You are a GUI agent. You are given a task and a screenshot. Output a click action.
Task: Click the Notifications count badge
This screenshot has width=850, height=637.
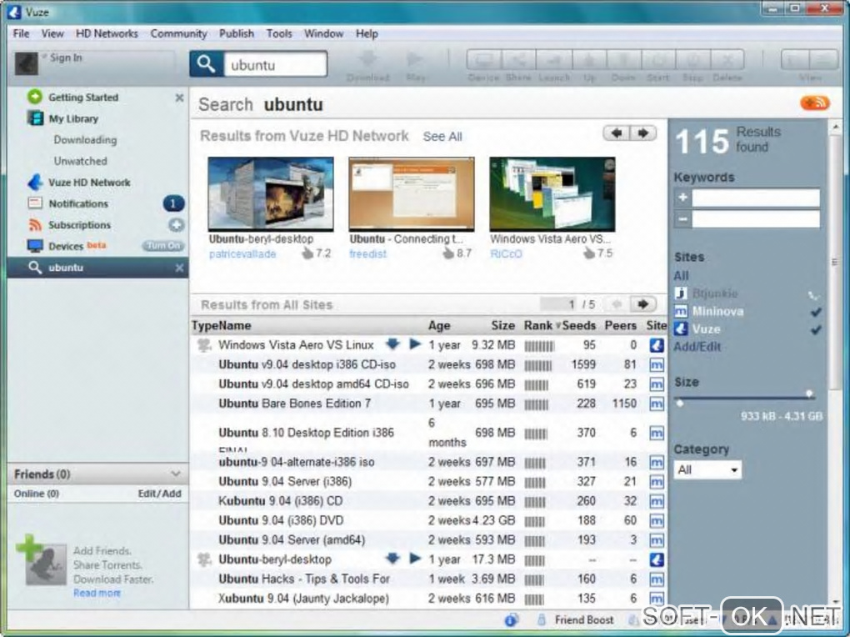[173, 203]
